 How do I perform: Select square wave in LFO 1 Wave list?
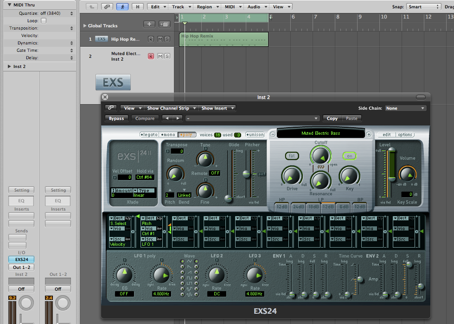(182, 278)
